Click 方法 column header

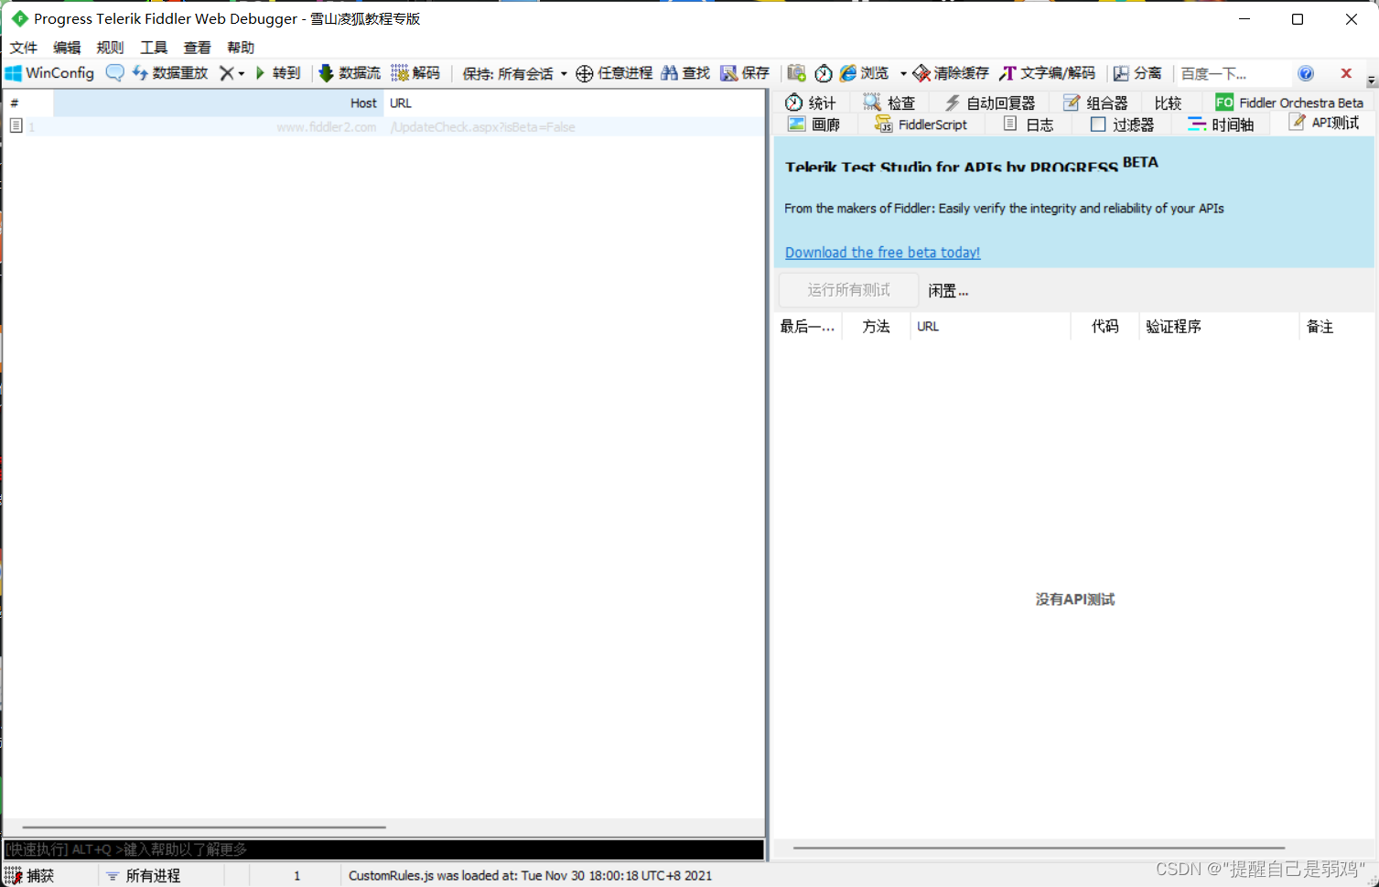(876, 327)
